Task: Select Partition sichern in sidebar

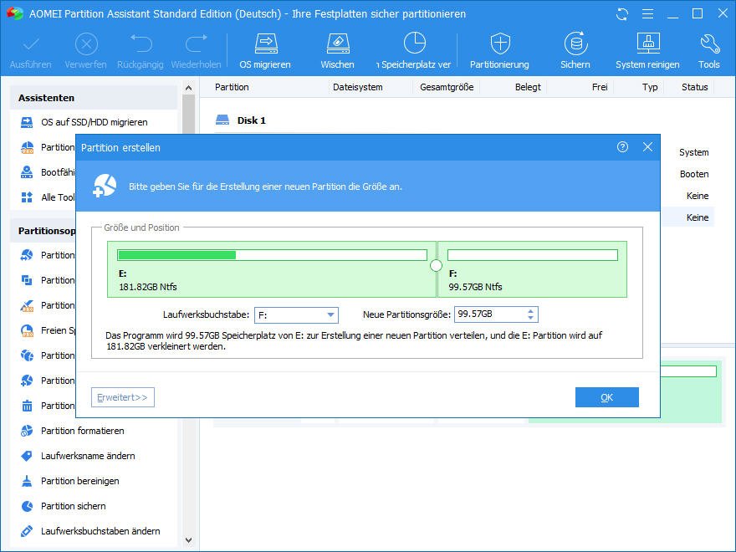Action: coord(74,506)
